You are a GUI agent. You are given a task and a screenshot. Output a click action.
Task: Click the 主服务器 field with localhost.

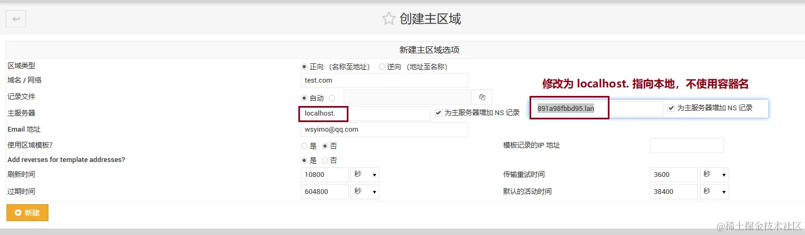point(366,114)
